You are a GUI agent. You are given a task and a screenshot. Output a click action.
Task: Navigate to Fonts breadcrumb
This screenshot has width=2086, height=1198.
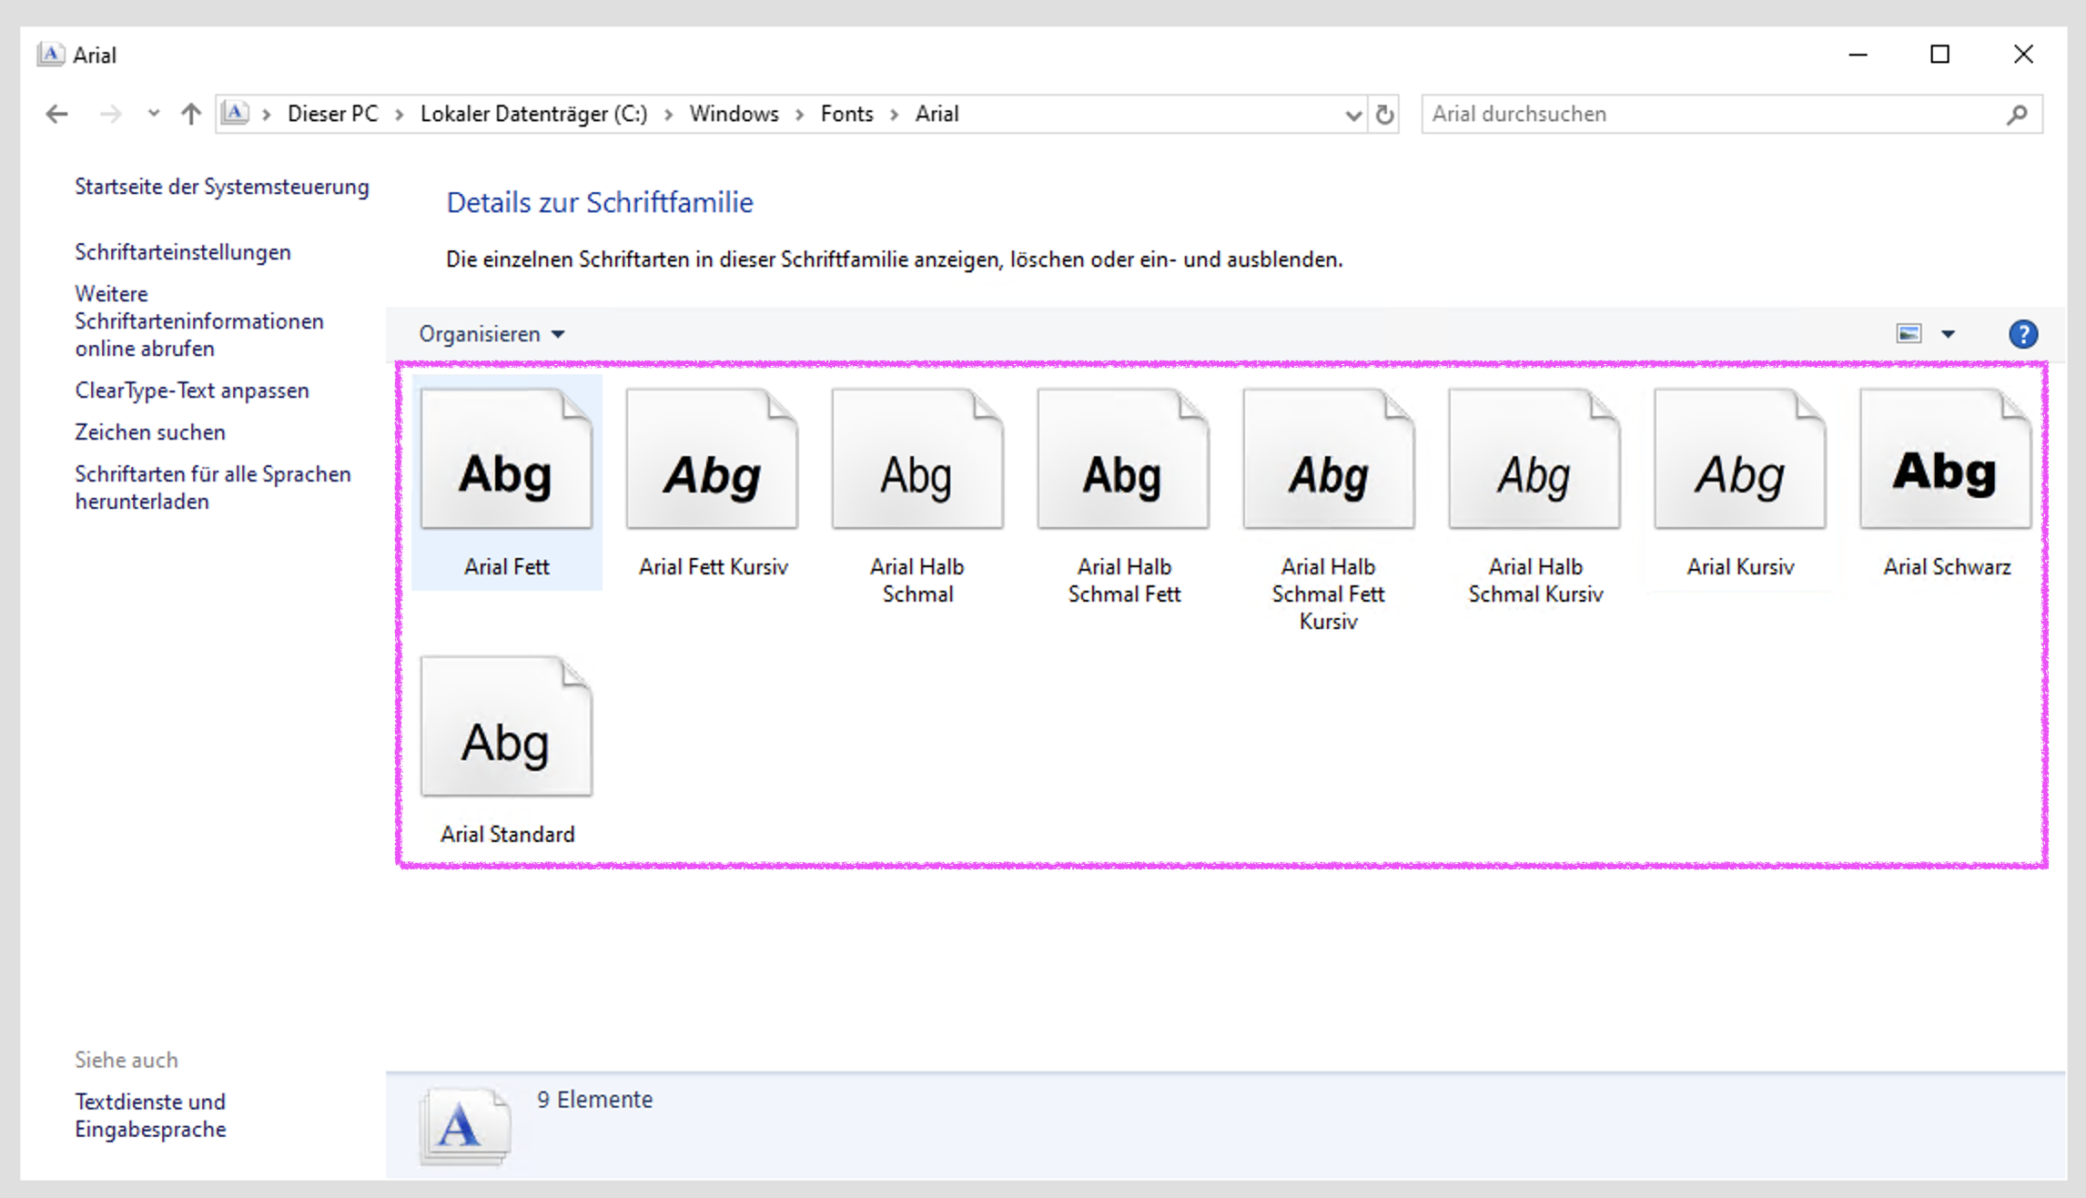pyautogui.click(x=846, y=114)
